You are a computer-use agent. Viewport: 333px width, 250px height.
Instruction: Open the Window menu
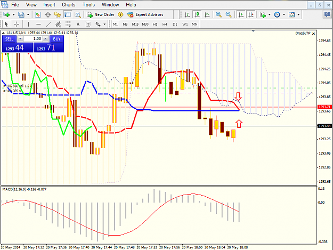[110, 5]
